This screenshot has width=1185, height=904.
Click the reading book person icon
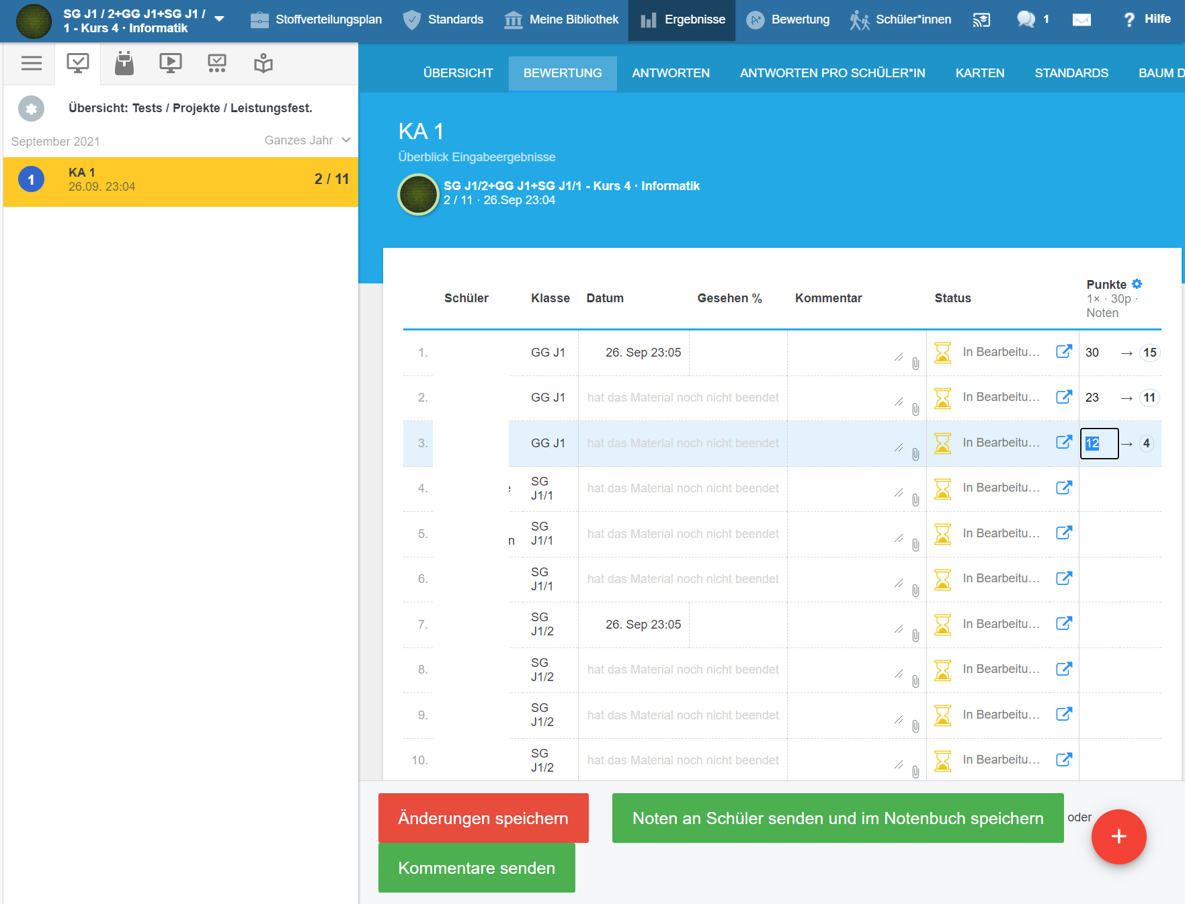tap(263, 64)
